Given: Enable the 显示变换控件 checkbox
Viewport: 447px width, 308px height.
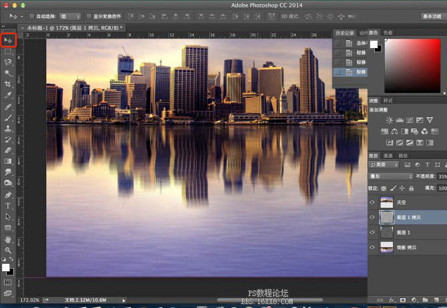Looking at the screenshot, I should click(89, 16).
